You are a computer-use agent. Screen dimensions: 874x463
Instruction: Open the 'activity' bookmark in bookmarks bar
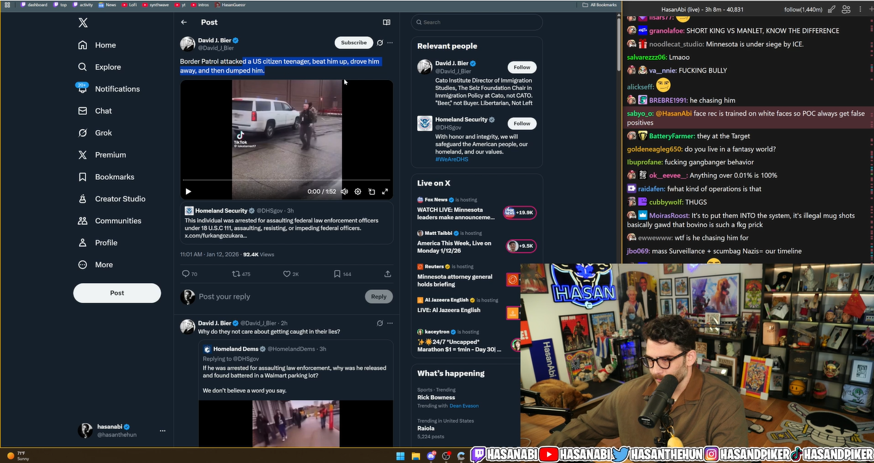coord(83,4)
